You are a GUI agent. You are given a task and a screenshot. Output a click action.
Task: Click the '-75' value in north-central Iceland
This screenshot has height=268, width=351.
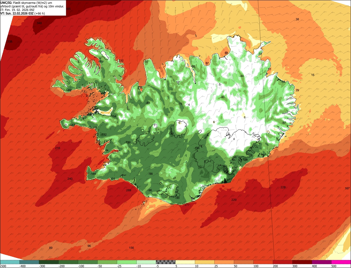(180, 104)
